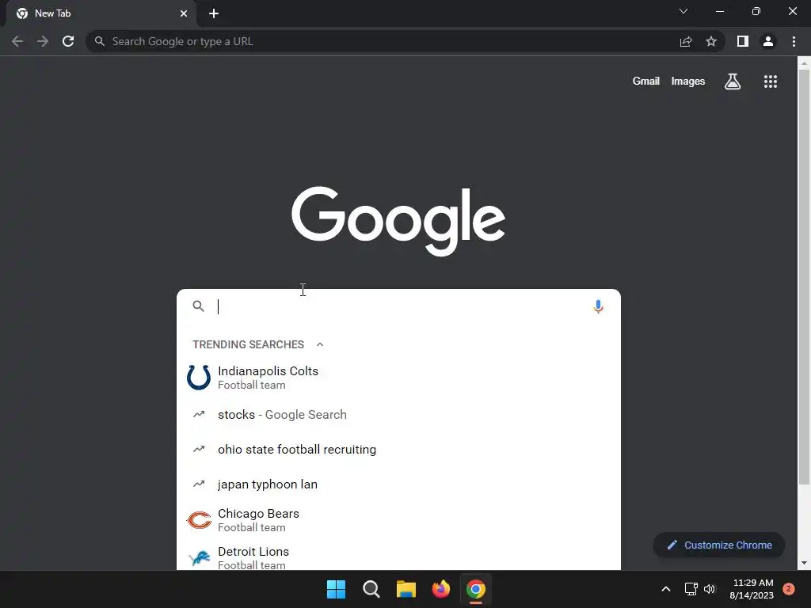
Task: Open the clock and date in taskbar
Action: pos(752,589)
